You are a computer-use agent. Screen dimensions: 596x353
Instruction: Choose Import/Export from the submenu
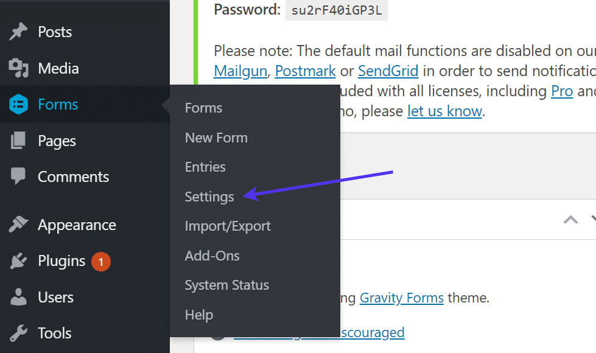(228, 226)
